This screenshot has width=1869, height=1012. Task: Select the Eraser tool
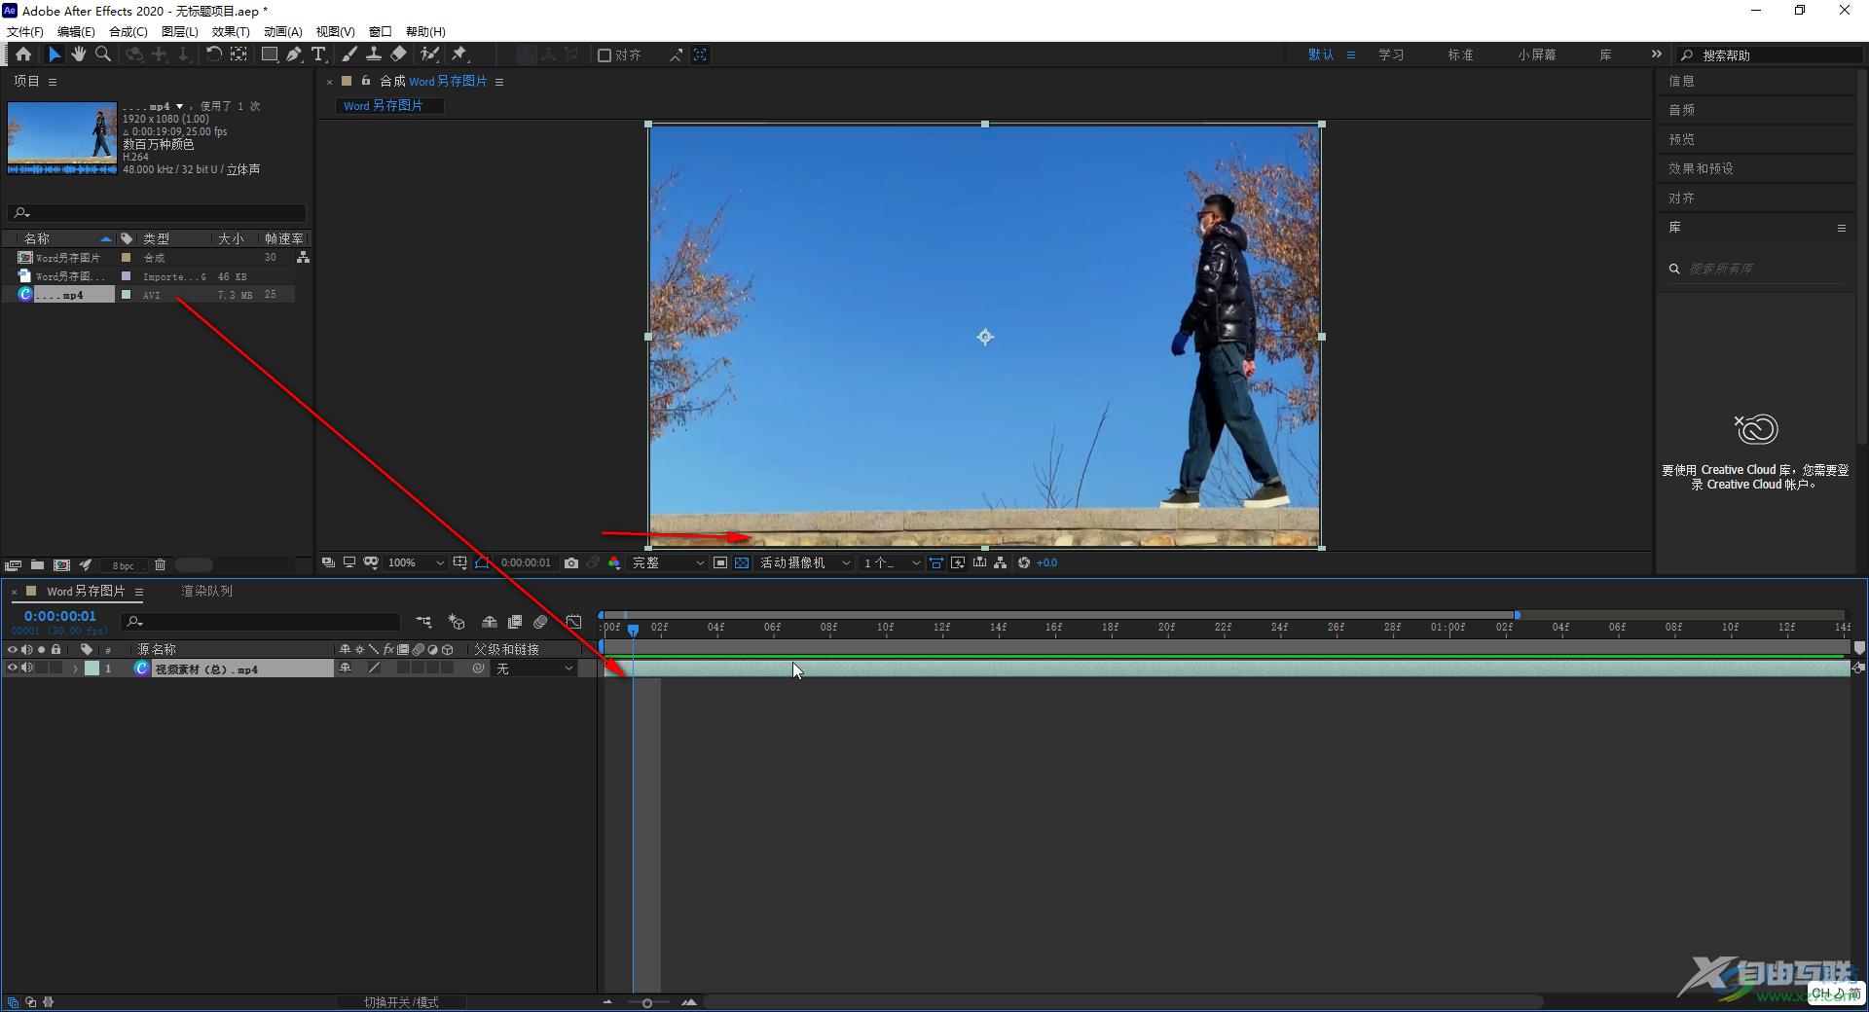[x=399, y=54]
